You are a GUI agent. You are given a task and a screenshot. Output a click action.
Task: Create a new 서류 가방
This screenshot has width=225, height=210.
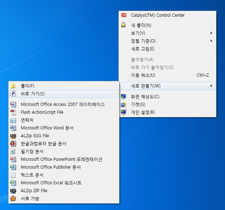(64, 199)
